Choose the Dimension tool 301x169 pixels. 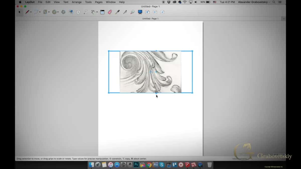tap(94, 12)
